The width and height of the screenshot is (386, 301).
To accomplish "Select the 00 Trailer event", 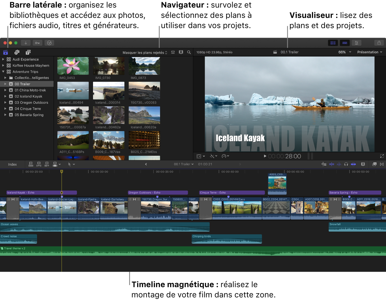I will (x=27, y=84).
